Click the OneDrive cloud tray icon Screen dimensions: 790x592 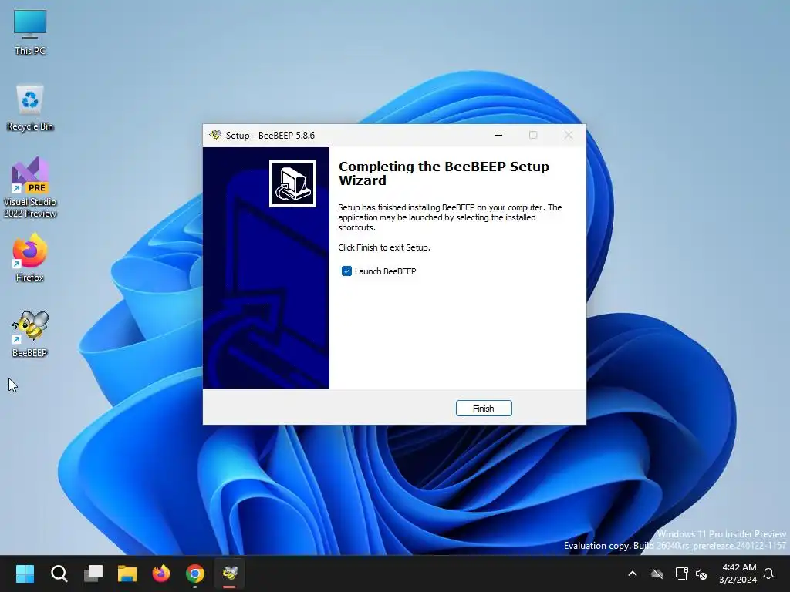(657, 573)
